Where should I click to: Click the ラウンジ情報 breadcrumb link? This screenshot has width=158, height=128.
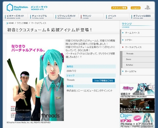pos(22,23)
